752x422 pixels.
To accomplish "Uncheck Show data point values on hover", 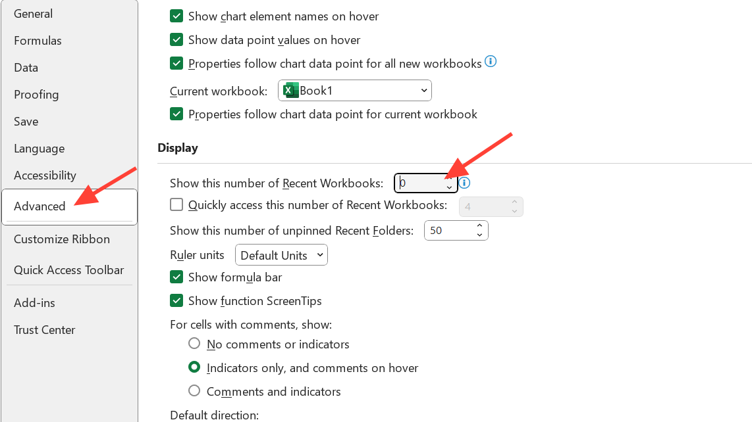I will coord(176,40).
